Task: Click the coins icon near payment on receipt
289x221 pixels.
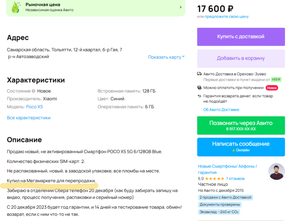Action: click(x=199, y=88)
